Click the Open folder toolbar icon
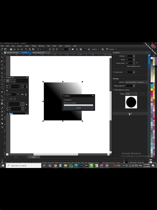Screen dimensions: 157x210 pyautogui.click(x=5, y=49)
